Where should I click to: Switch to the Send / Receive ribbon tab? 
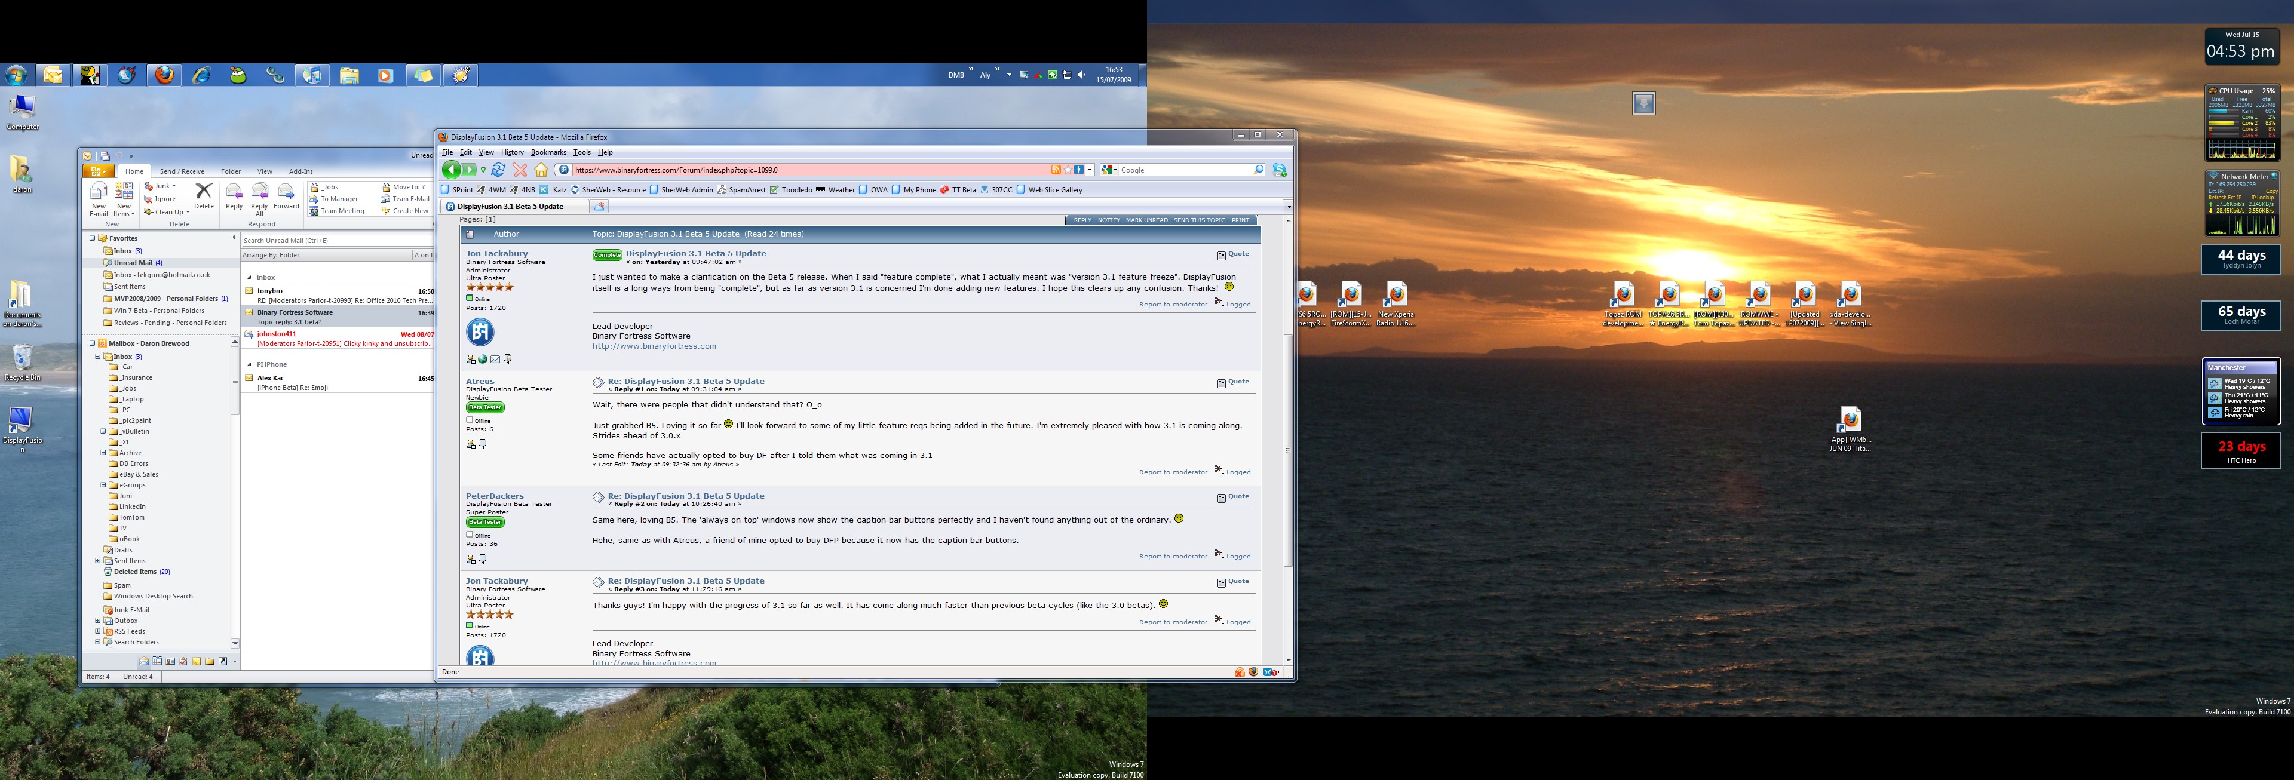click(x=182, y=172)
